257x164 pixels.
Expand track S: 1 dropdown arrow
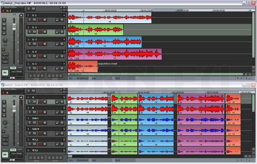click(x=64, y=15)
